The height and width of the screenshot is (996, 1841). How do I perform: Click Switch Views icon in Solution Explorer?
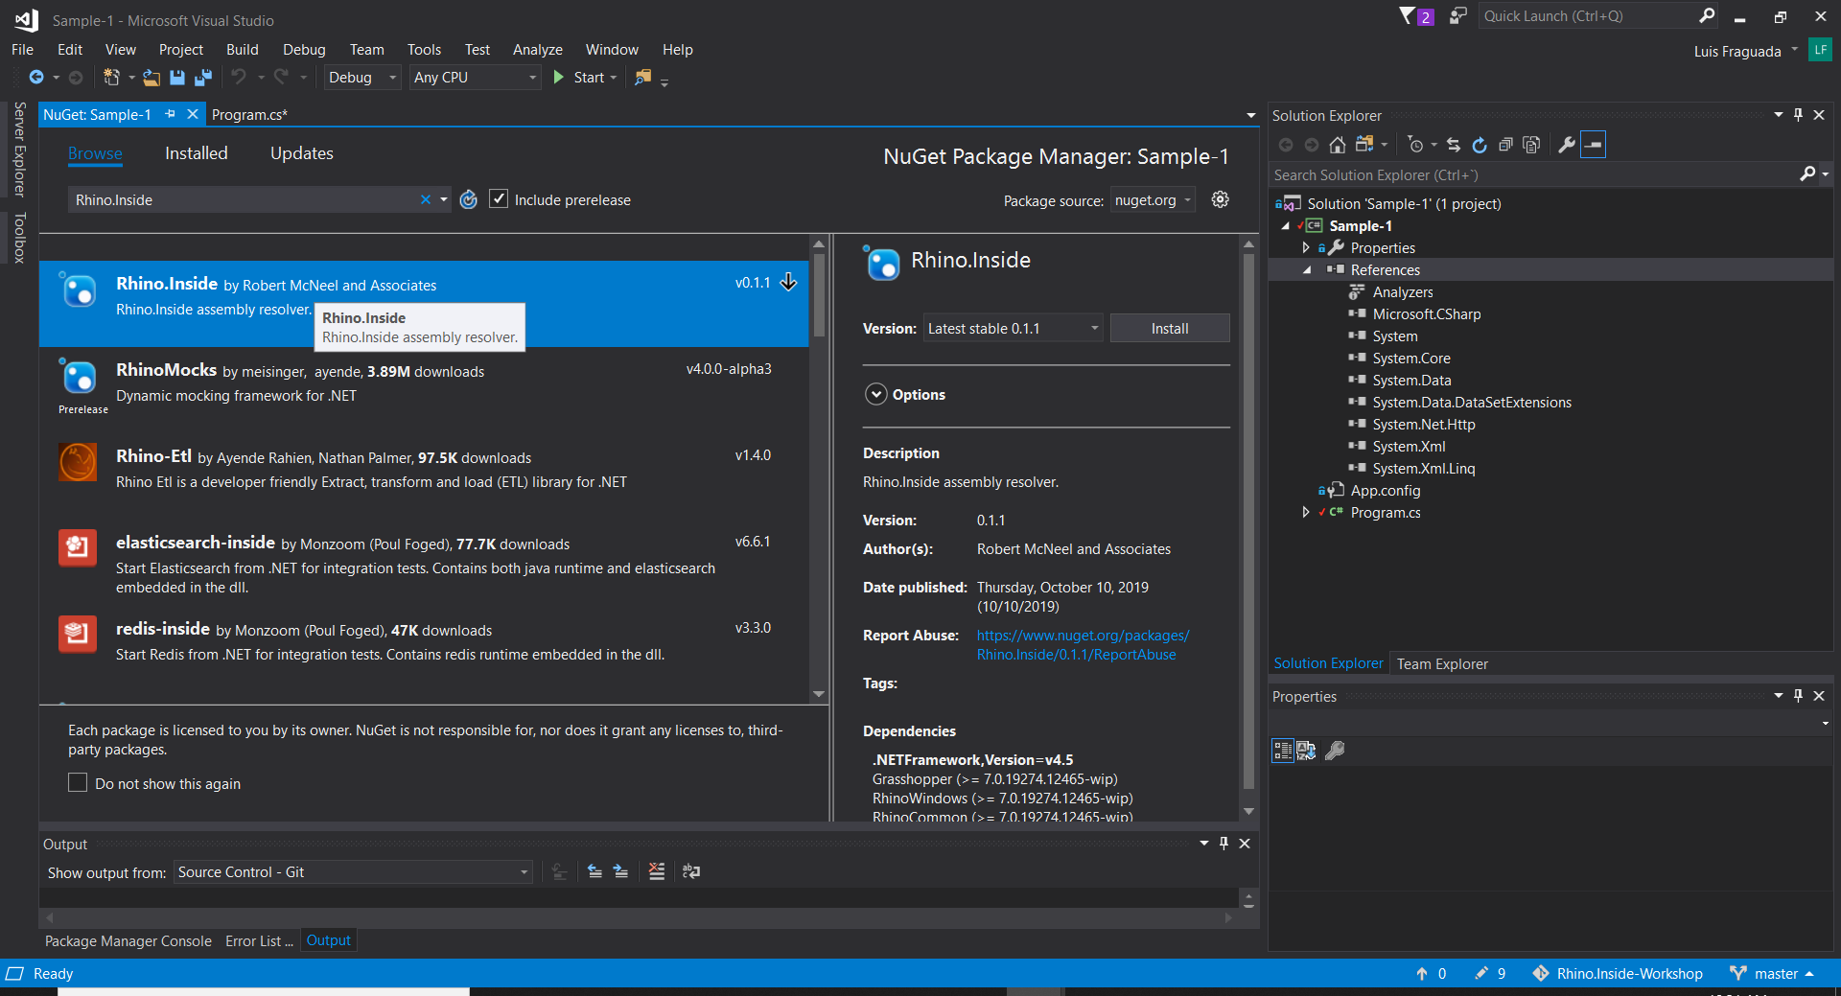(1364, 145)
